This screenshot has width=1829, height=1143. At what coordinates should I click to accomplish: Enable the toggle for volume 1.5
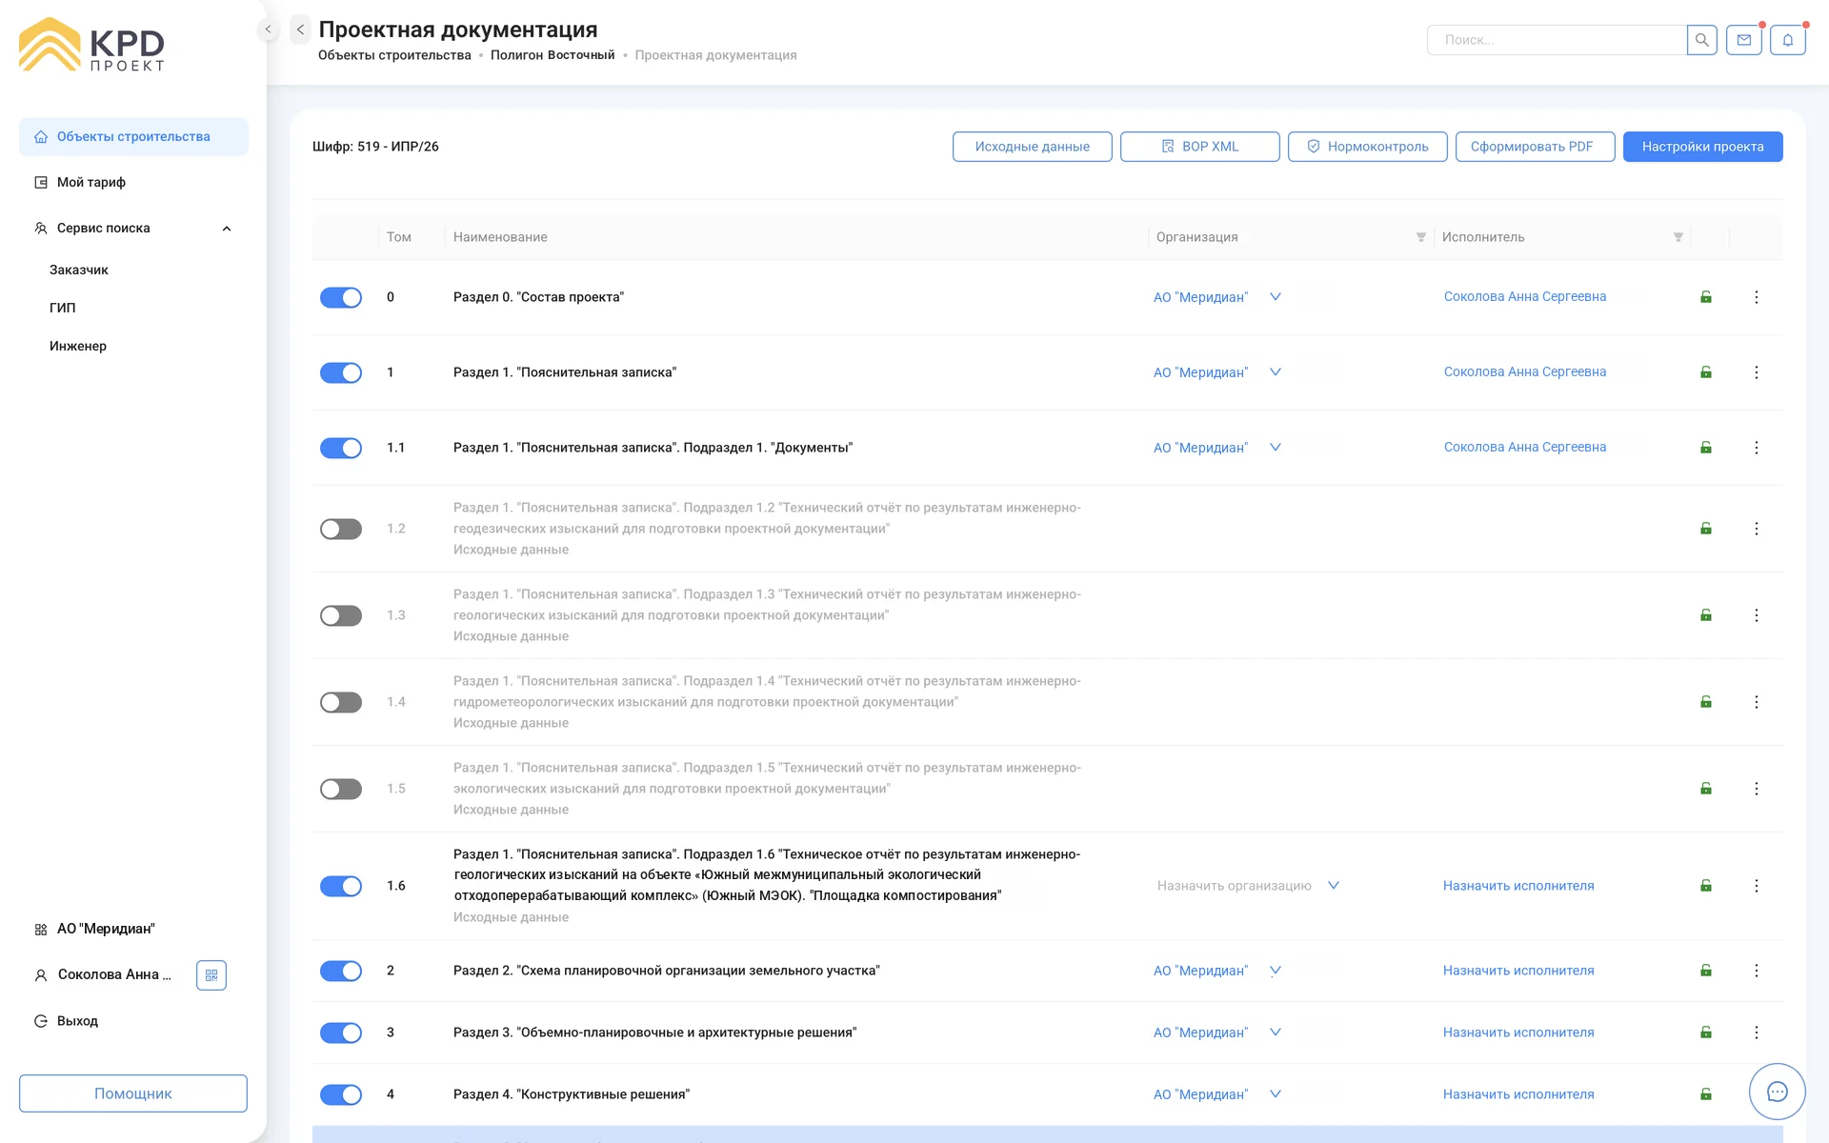[341, 789]
